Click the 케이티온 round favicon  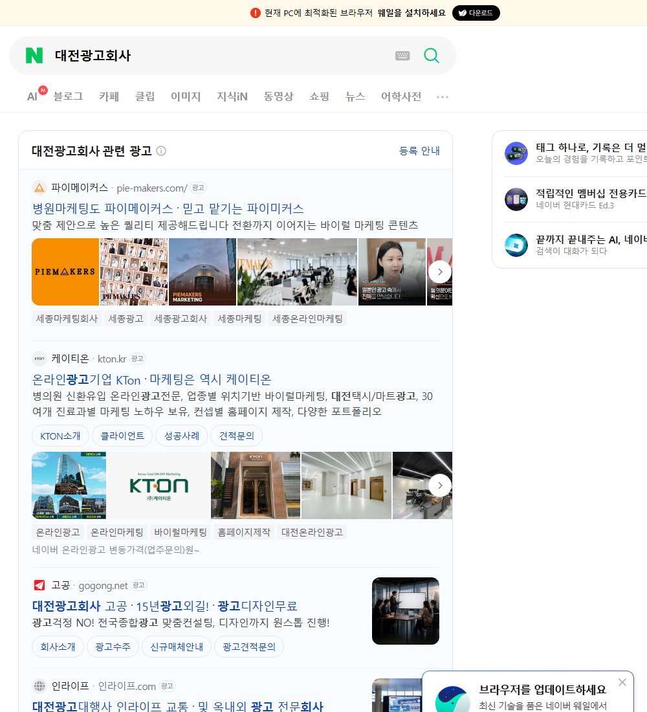coord(39,359)
